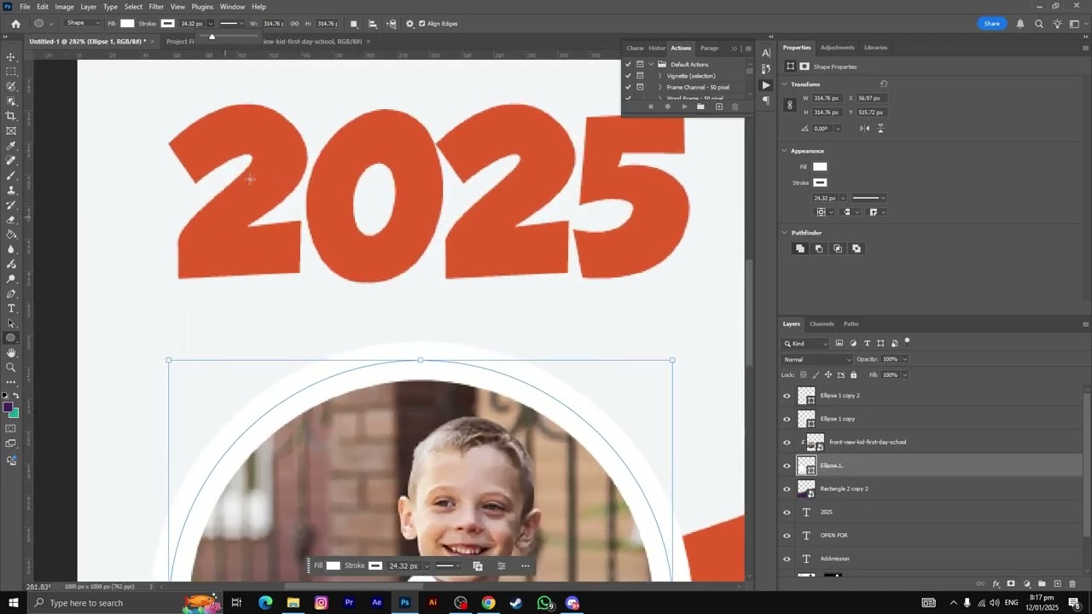Open path operations in the options bar

click(x=354, y=24)
